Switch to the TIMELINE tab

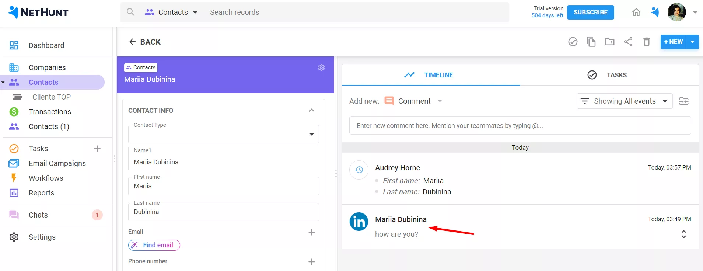point(431,75)
